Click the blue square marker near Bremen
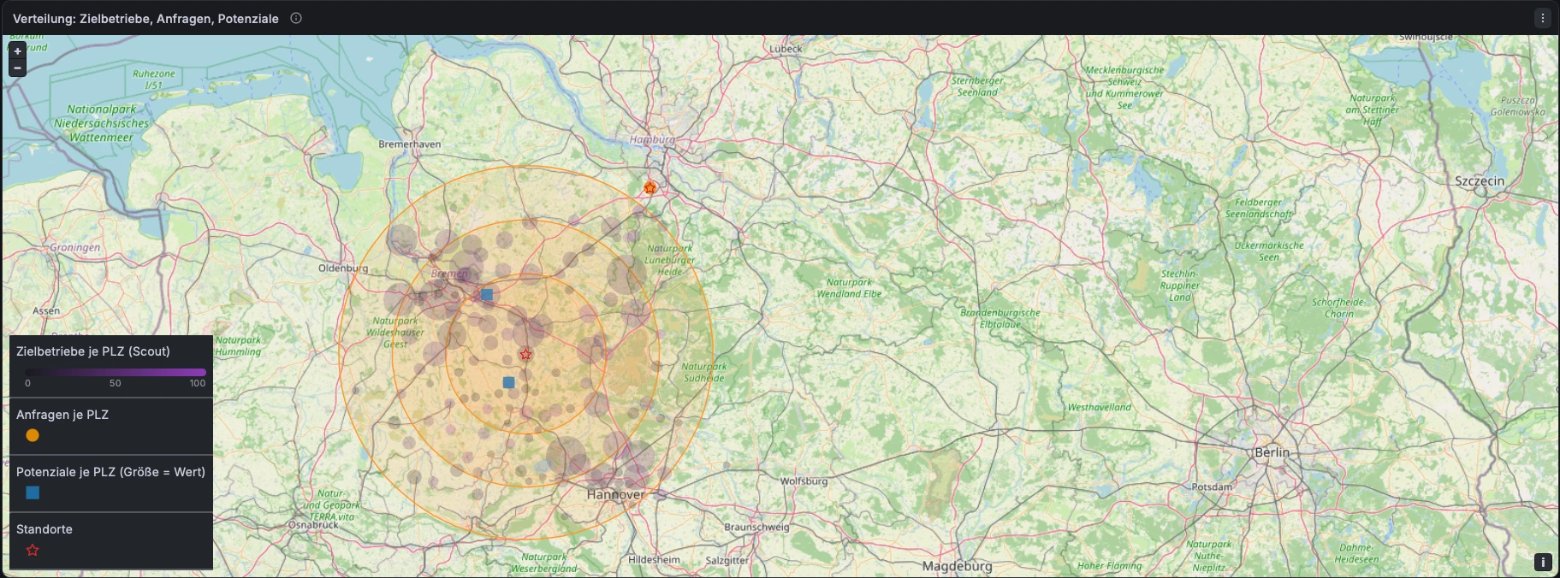Screen dimensions: 1560x578 [487, 294]
